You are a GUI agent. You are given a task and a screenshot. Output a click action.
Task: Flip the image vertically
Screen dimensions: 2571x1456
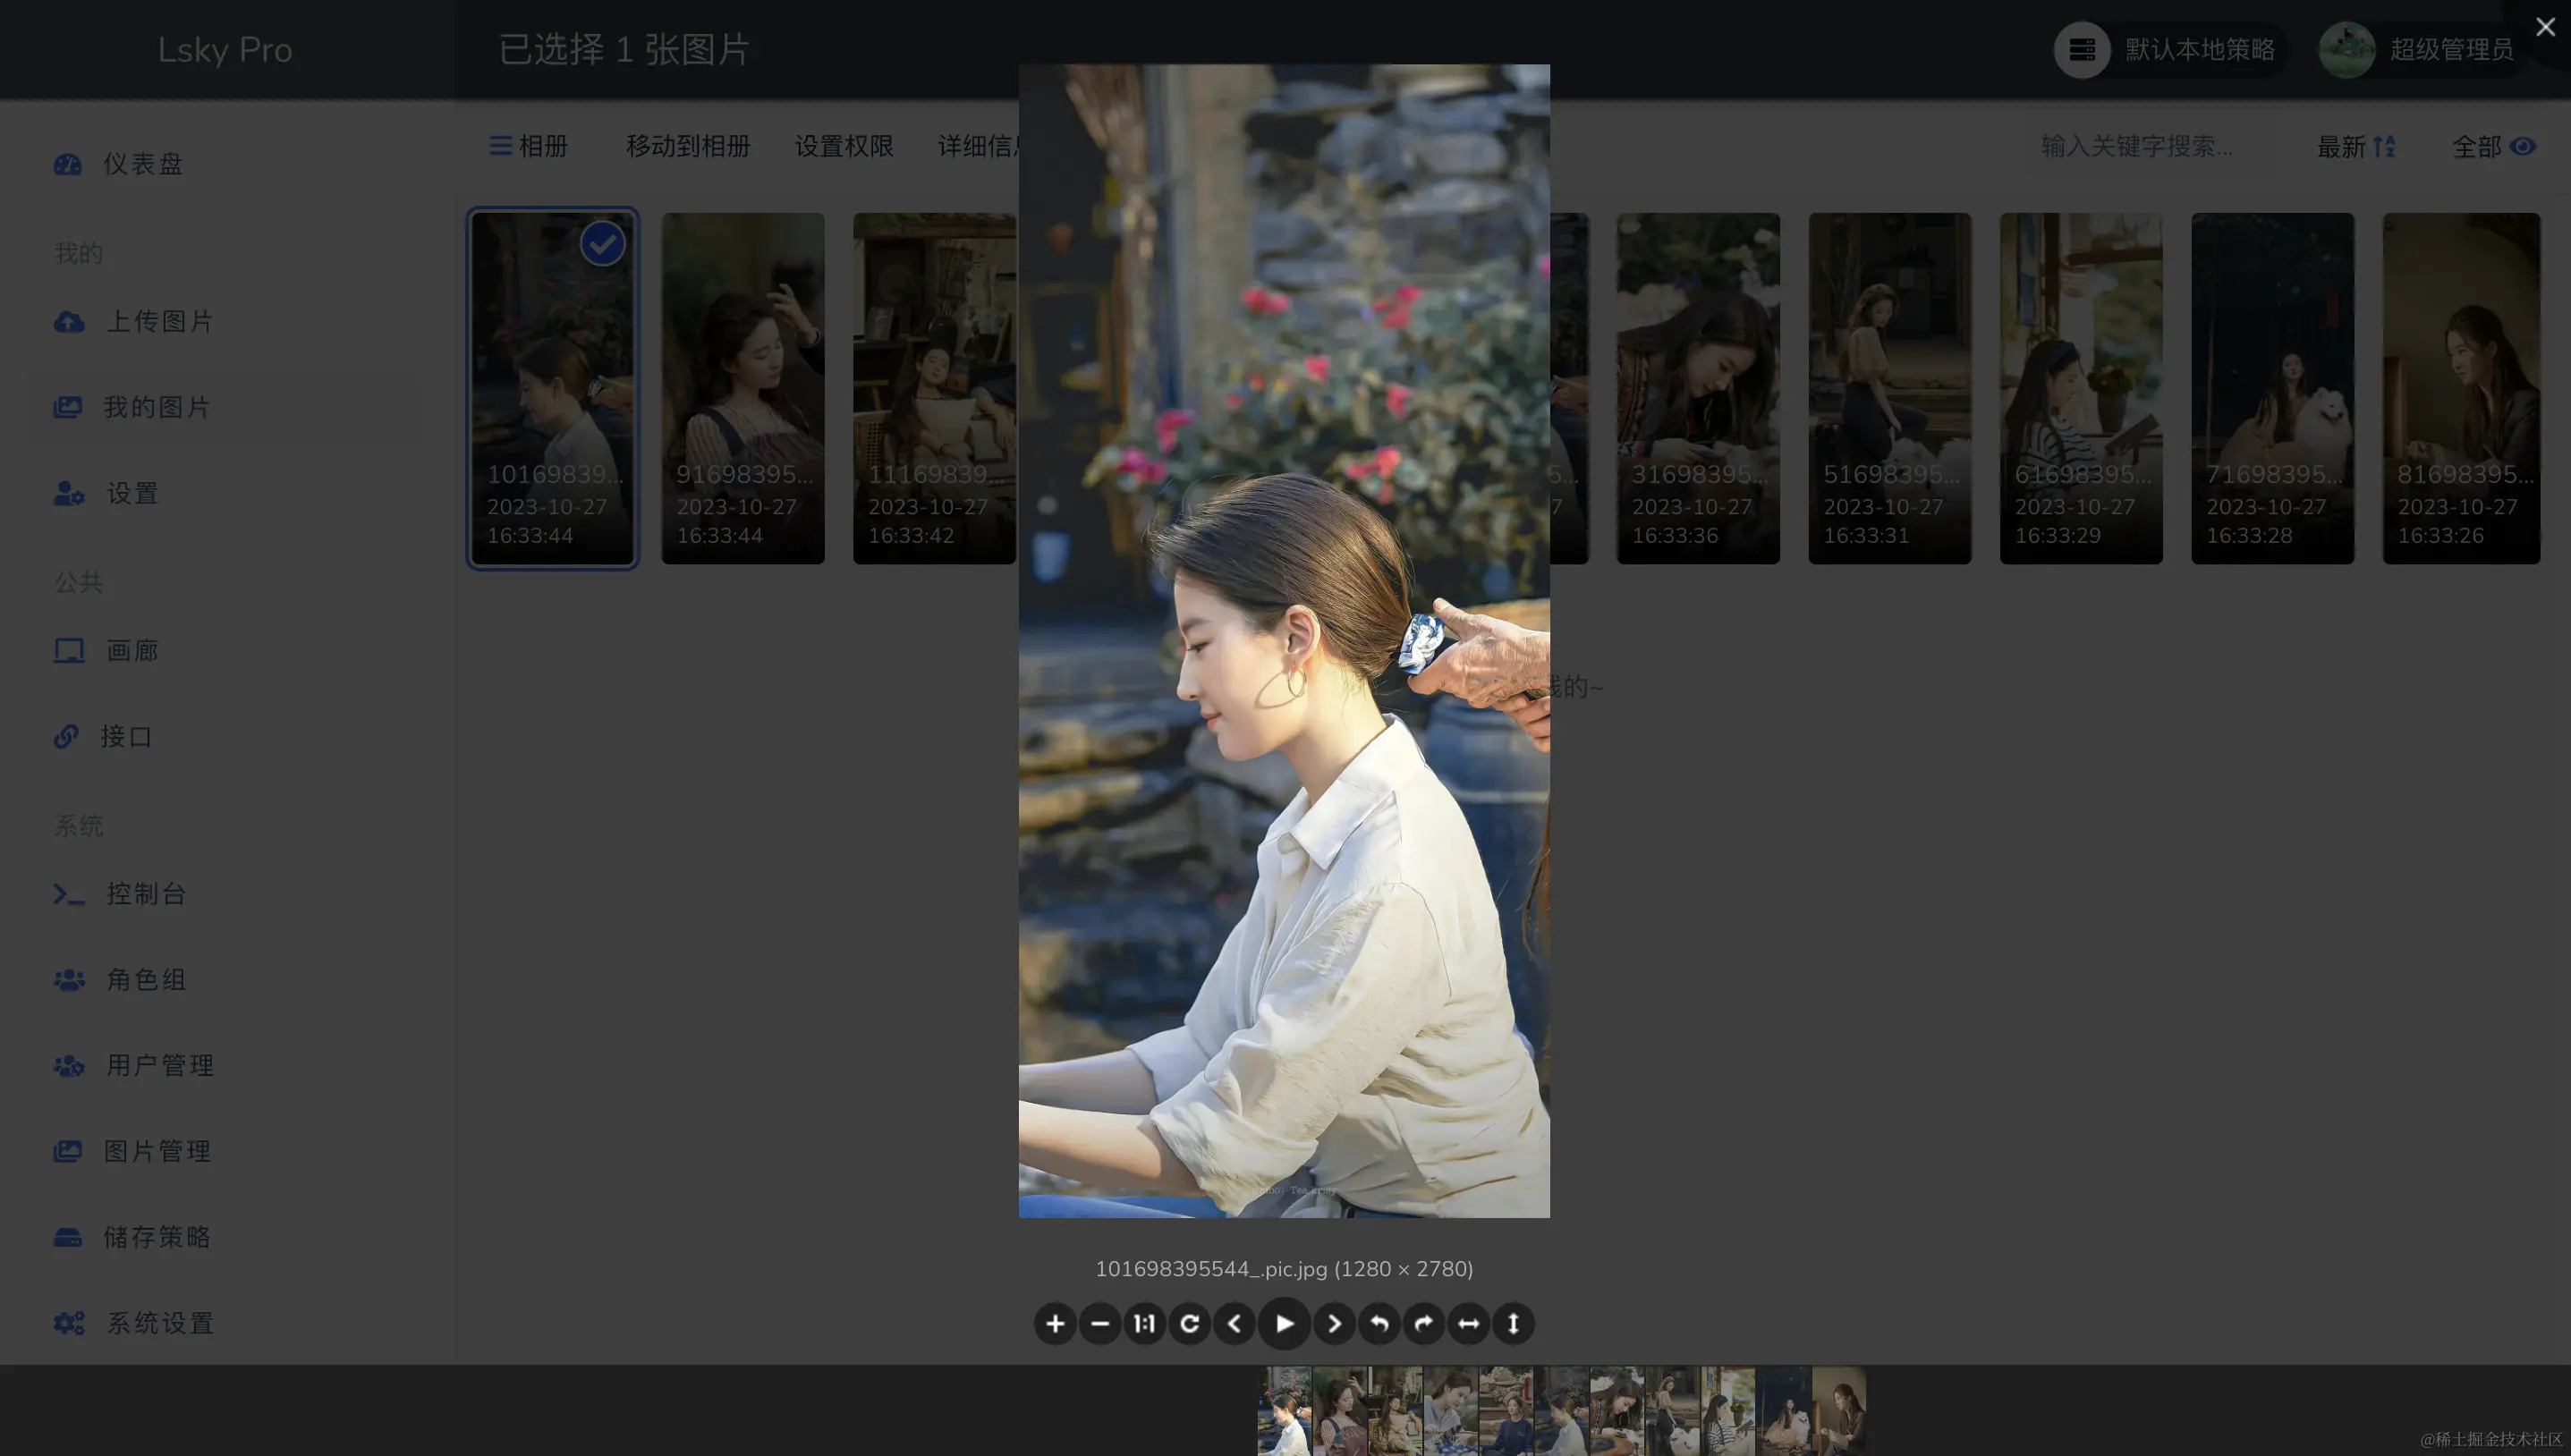[x=1513, y=1323]
